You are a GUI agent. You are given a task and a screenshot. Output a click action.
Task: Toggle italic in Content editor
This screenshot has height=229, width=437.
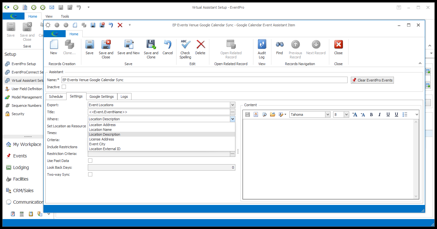click(x=380, y=115)
